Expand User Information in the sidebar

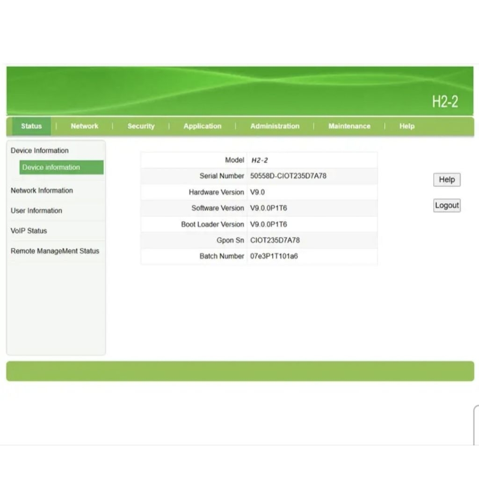[x=36, y=211]
